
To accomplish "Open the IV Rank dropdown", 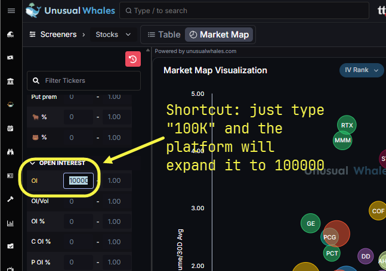I will (x=362, y=70).
